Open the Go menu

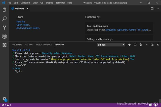click(x=42, y=3)
